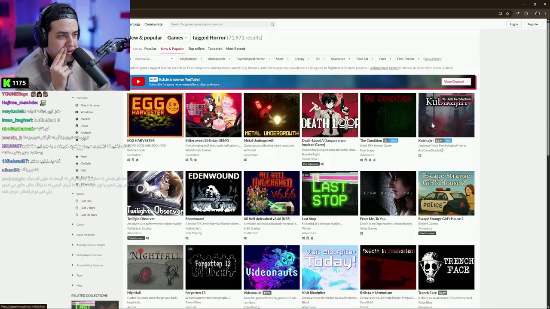
Task: Filter by Windows platform
Action: 86,112
